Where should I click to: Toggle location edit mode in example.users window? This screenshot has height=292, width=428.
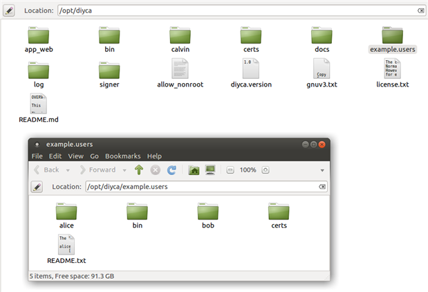pyautogui.click(x=37, y=187)
